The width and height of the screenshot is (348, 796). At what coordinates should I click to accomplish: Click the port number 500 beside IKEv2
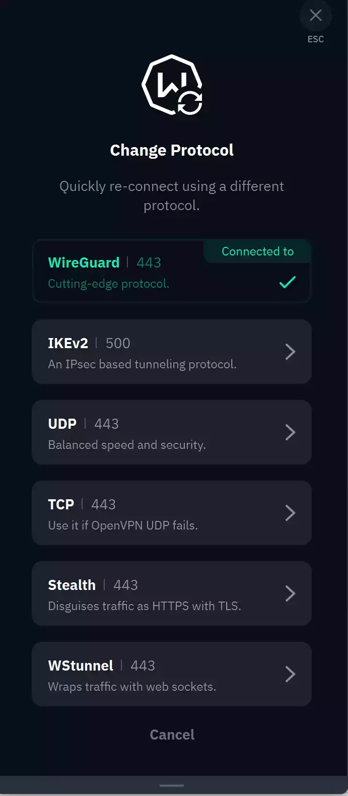[117, 343]
